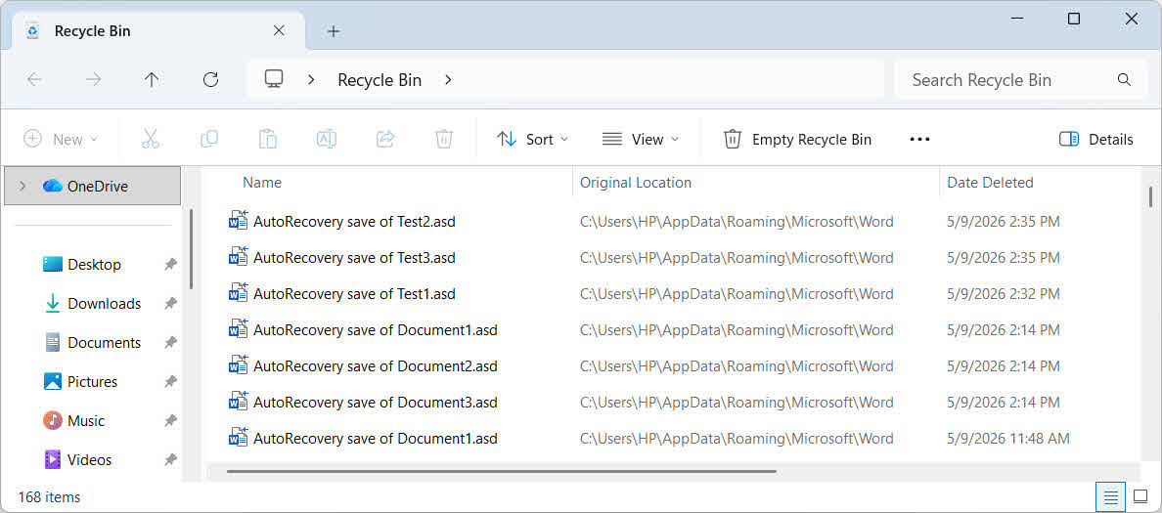
Task: Click the 168 items status text
Action: pos(47,496)
